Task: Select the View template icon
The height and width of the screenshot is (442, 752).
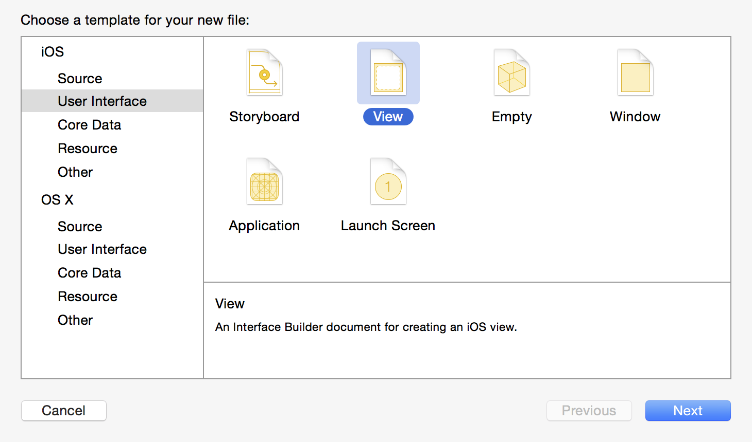Action: tap(388, 72)
